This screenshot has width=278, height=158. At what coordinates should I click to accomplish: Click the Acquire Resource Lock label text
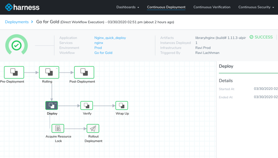(x=58, y=139)
